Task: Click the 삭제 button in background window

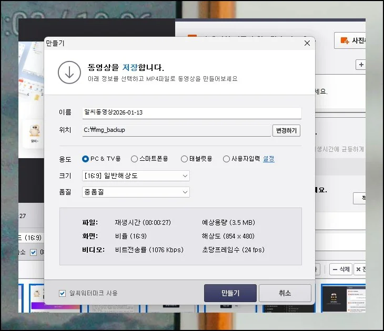Action: (x=340, y=270)
